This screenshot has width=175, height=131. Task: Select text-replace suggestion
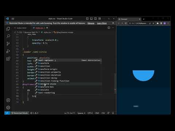[x=68, y=60]
